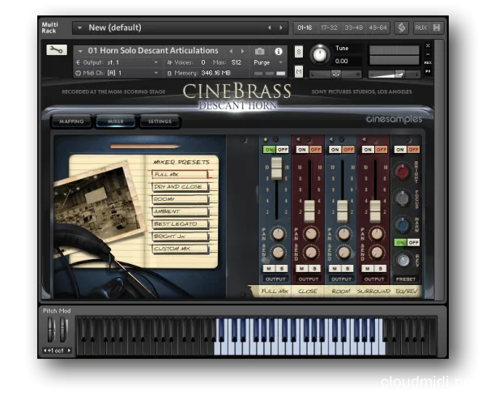The width and height of the screenshot is (486, 396).
Task: Select previous instrument arrow
Action: (x=231, y=51)
